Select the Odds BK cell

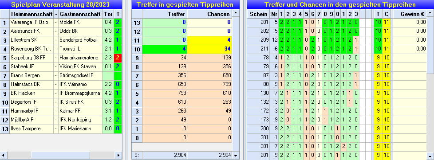coord(80,31)
